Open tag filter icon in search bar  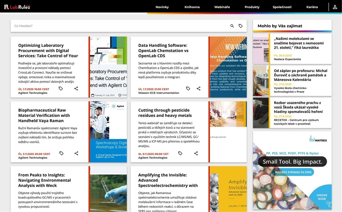point(241,26)
